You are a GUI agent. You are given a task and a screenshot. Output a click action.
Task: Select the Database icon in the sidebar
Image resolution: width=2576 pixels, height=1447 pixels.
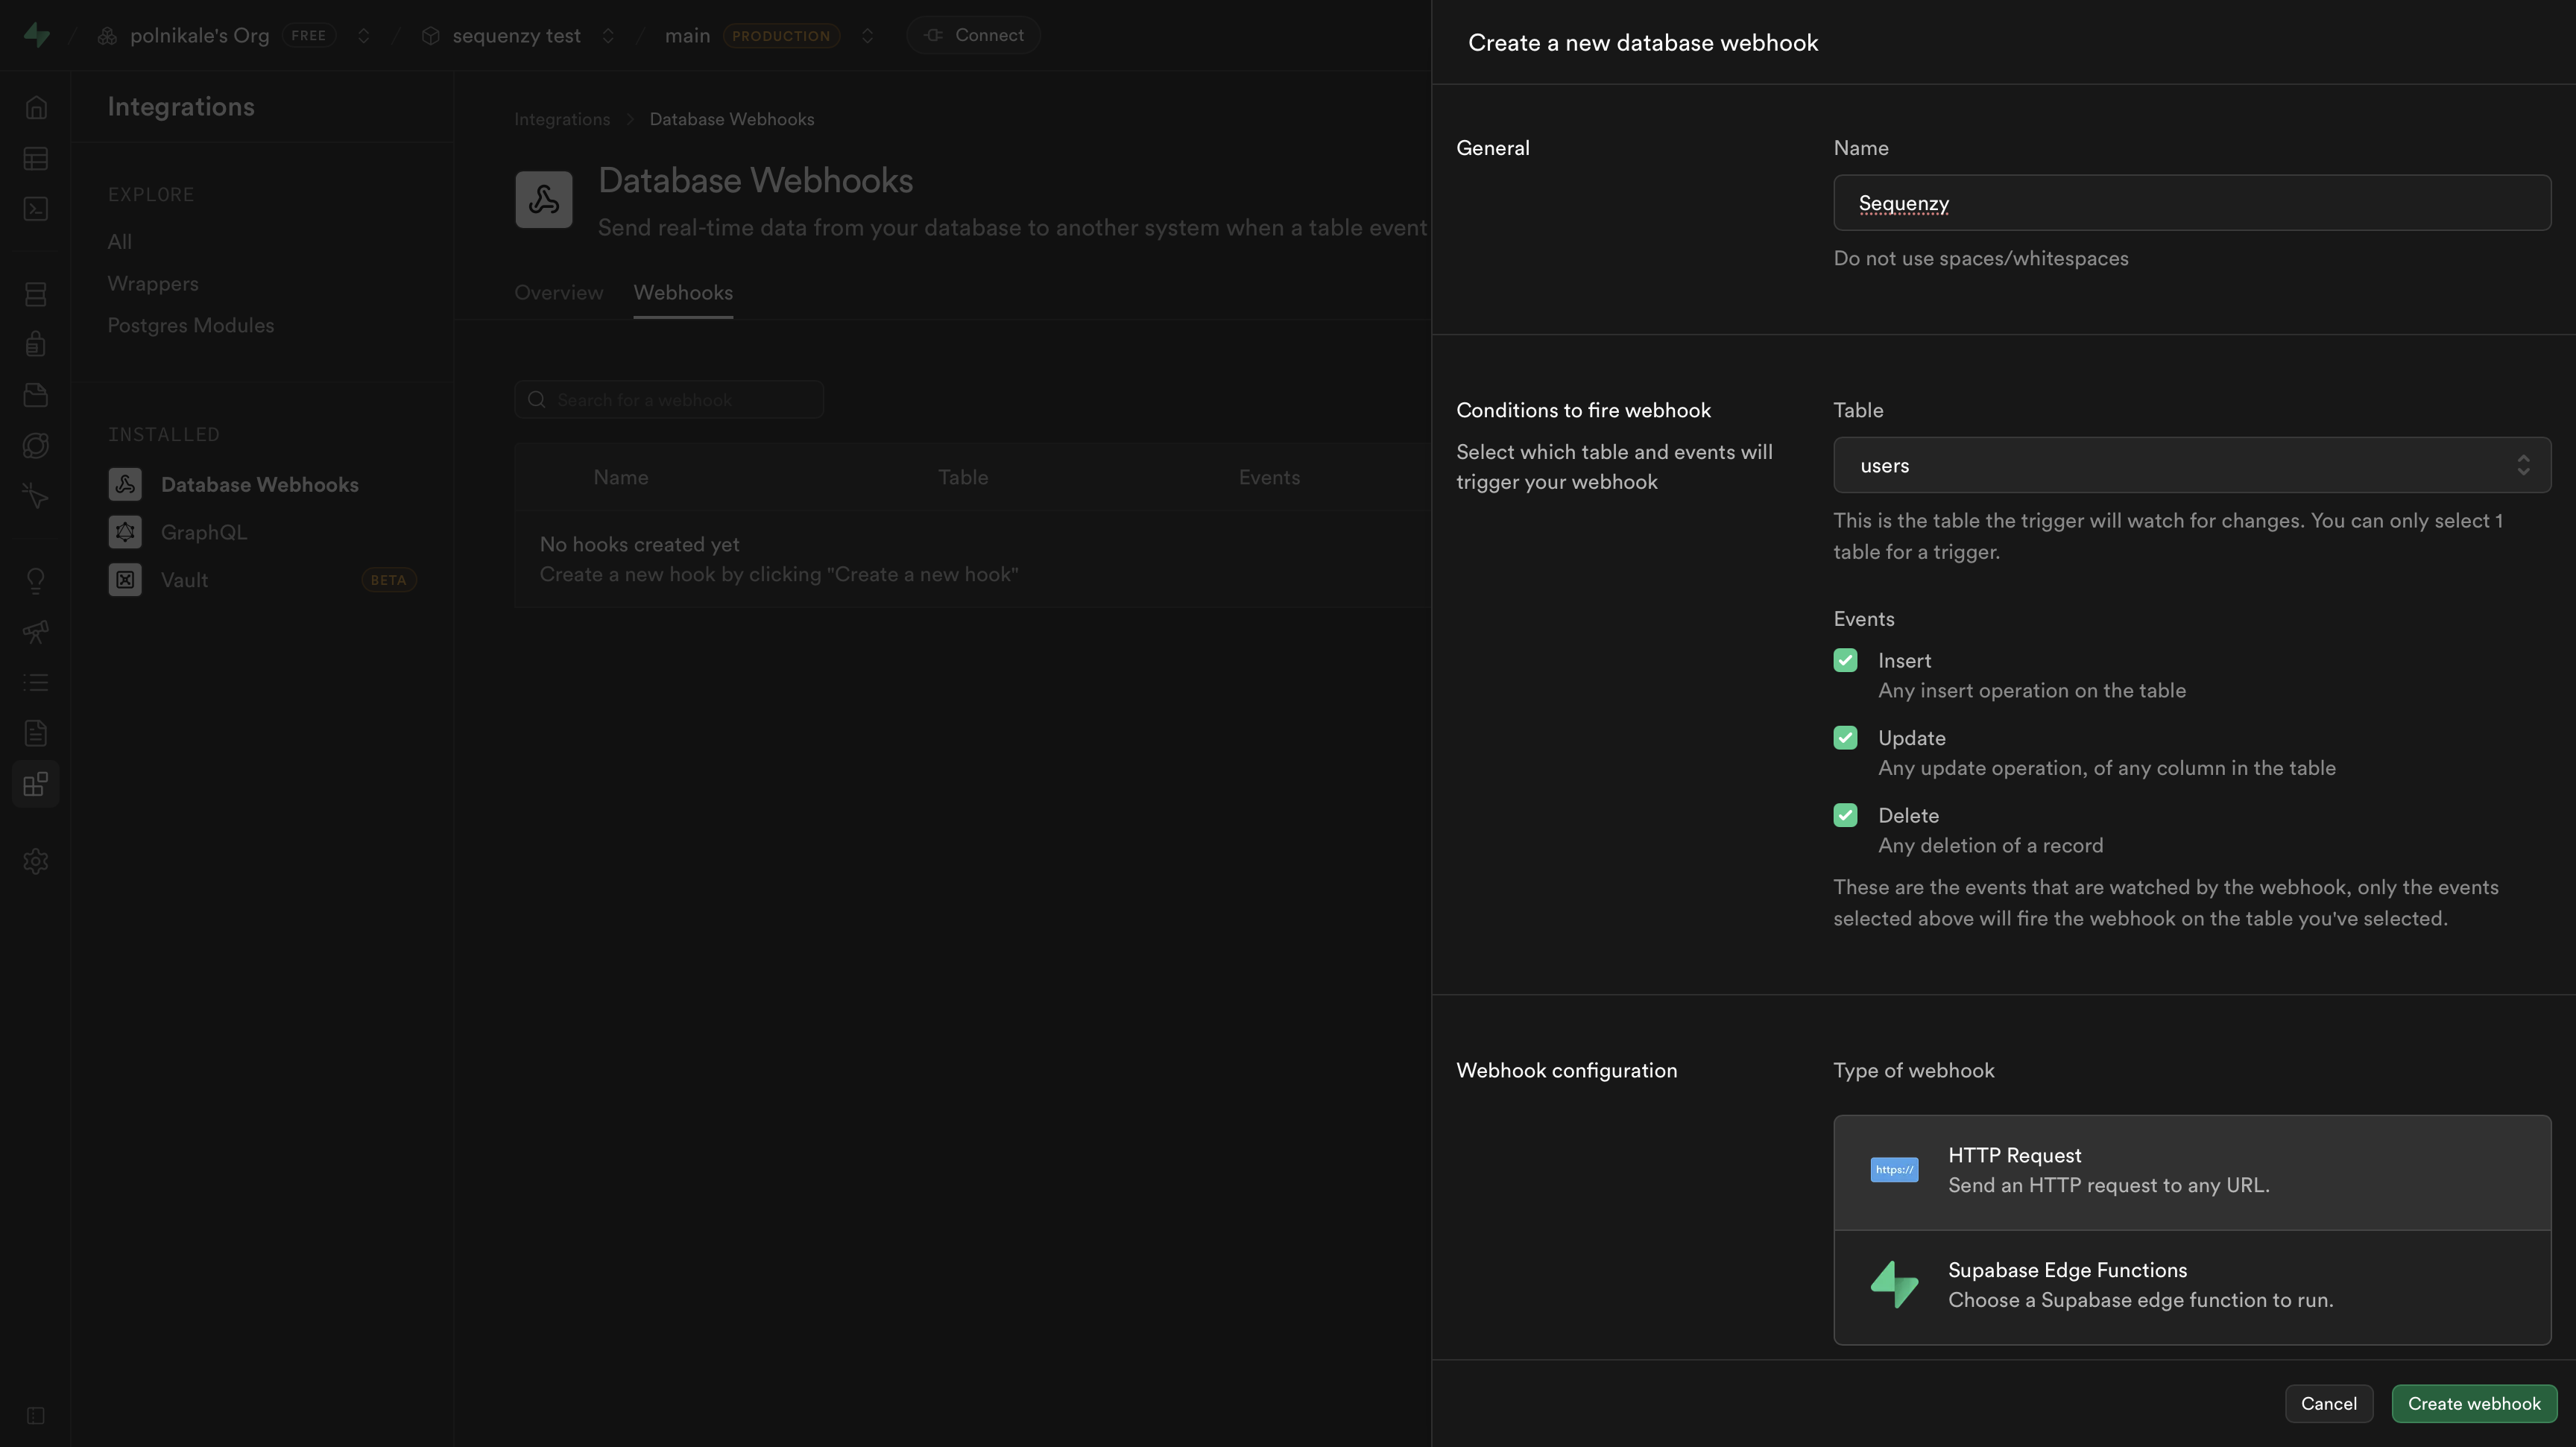tap(36, 294)
